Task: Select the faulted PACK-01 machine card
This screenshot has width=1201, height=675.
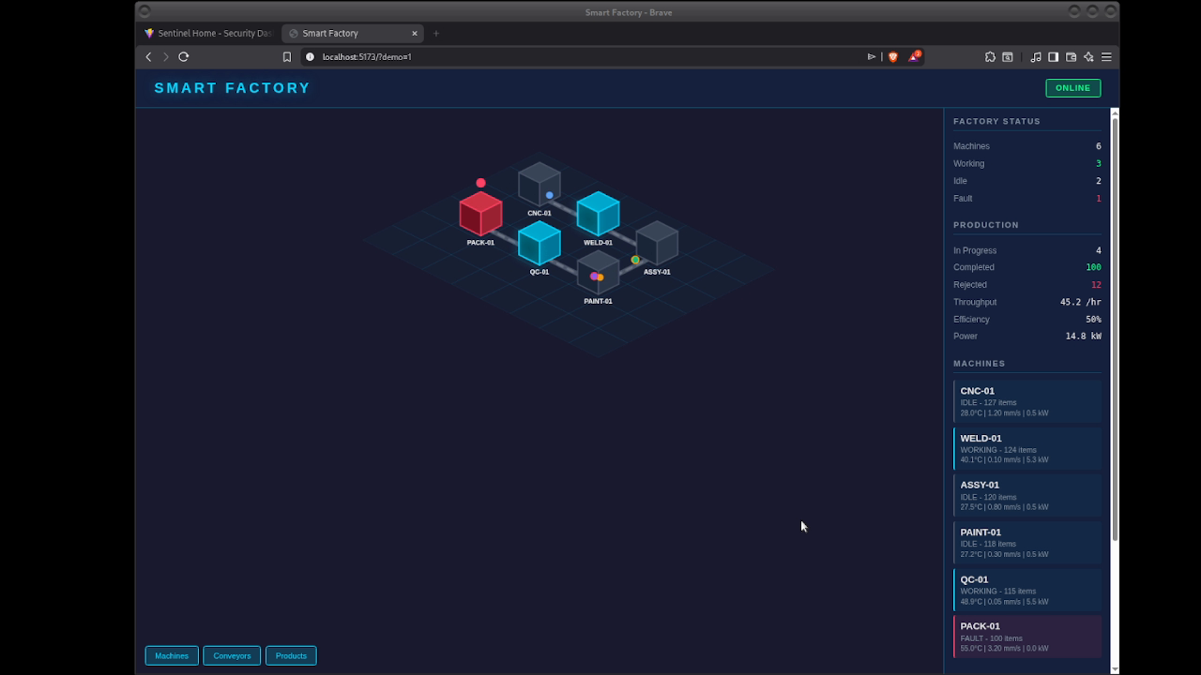Action: [x=1026, y=637]
